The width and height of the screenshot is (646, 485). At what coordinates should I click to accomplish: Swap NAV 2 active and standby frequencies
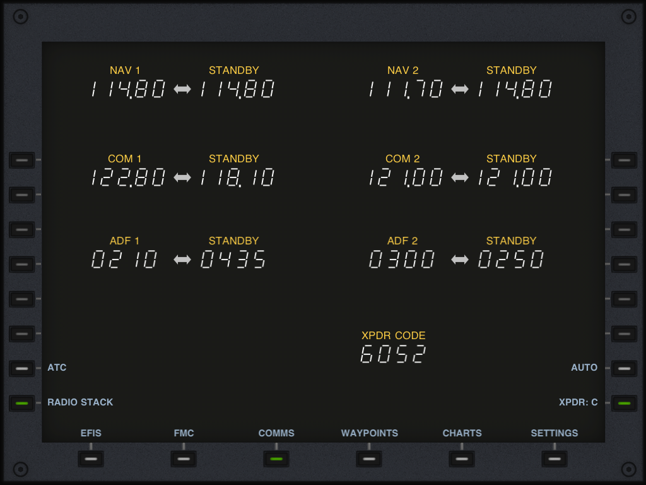pos(460,90)
